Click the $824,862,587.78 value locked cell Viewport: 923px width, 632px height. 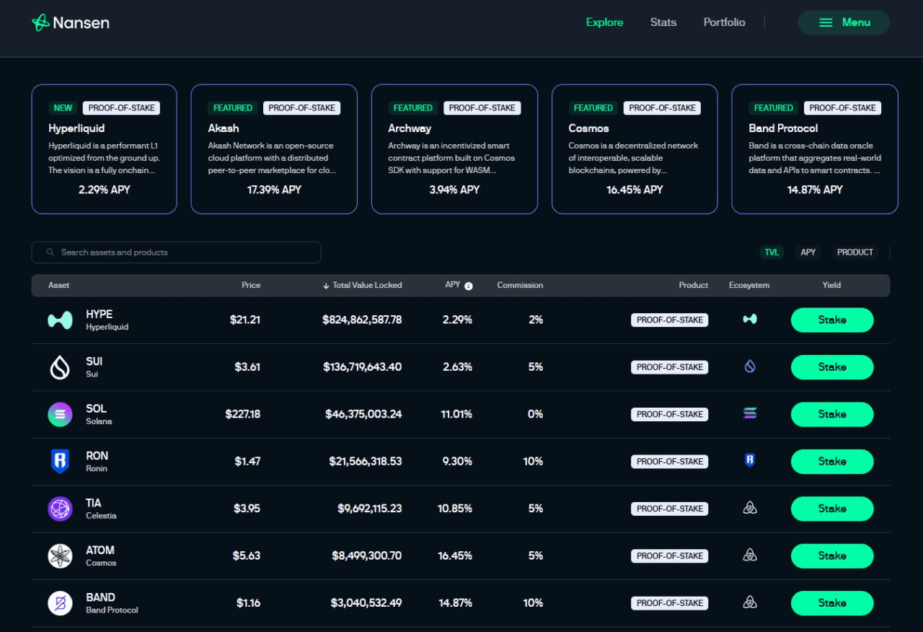coord(362,320)
